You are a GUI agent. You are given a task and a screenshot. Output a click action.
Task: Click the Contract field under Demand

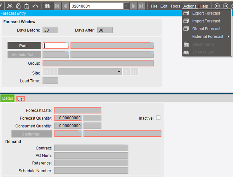(x=91, y=148)
